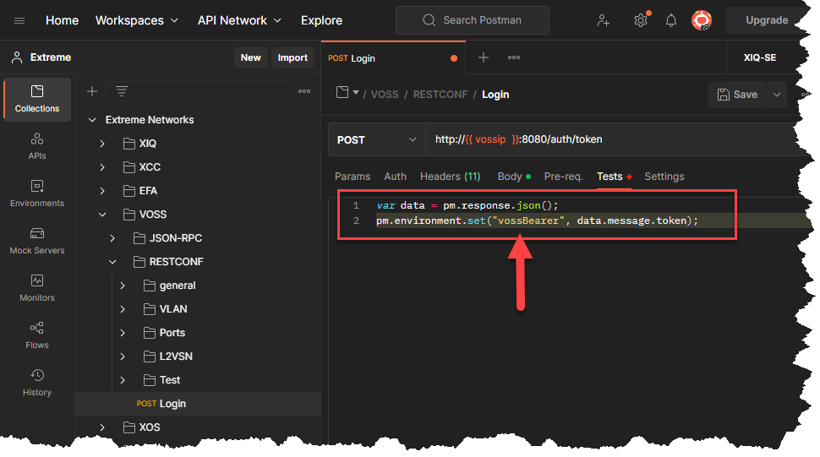The height and width of the screenshot is (457, 820).
Task: Expand the Test folder chevron
Action: (123, 380)
